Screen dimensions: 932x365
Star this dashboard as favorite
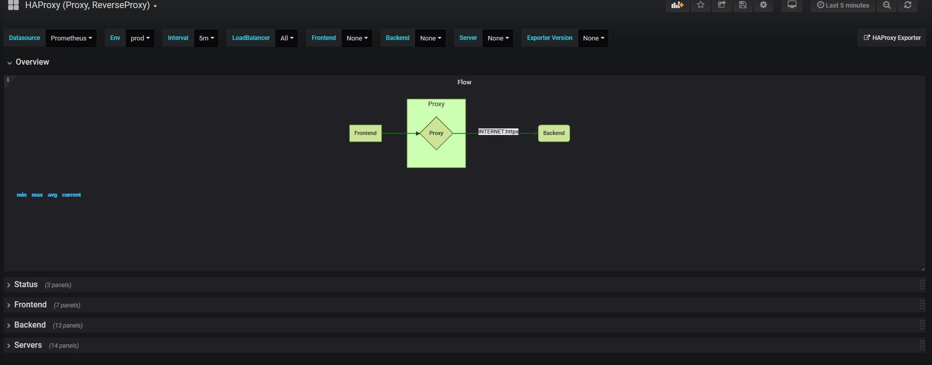coord(701,5)
